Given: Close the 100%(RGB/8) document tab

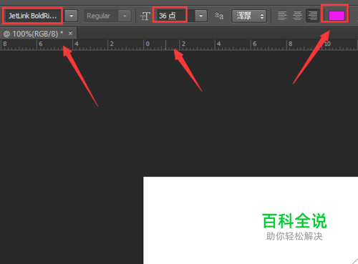Looking at the screenshot, I should click(70, 33).
